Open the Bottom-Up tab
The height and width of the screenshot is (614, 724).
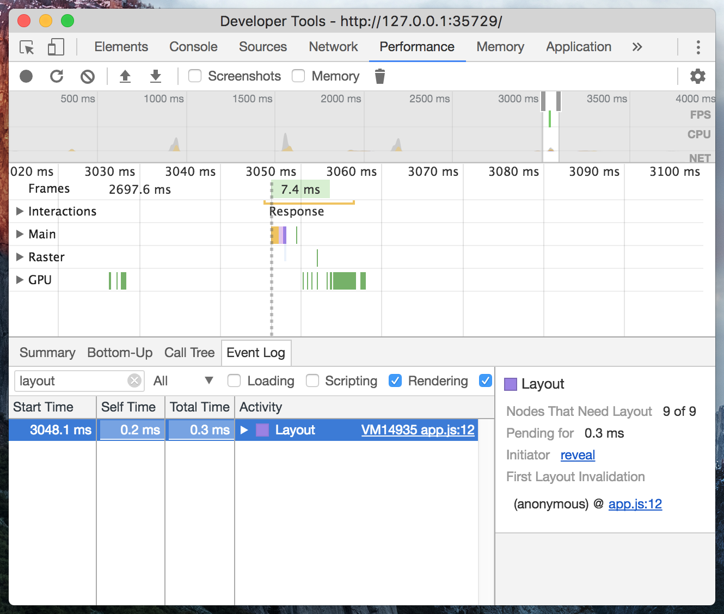pos(120,353)
